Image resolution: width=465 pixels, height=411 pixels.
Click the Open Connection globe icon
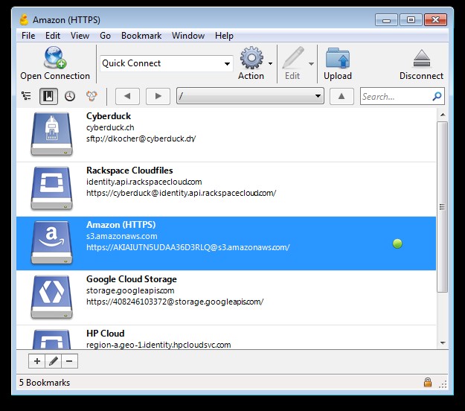(x=55, y=57)
